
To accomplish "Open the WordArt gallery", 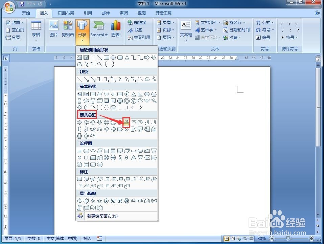I will (x=206, y=30).
